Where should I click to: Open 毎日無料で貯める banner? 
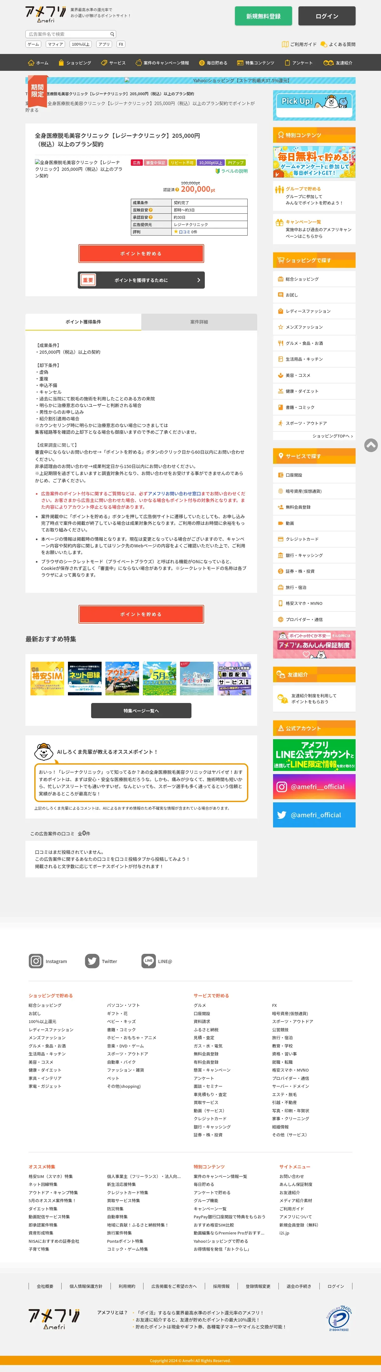[314, 162]
